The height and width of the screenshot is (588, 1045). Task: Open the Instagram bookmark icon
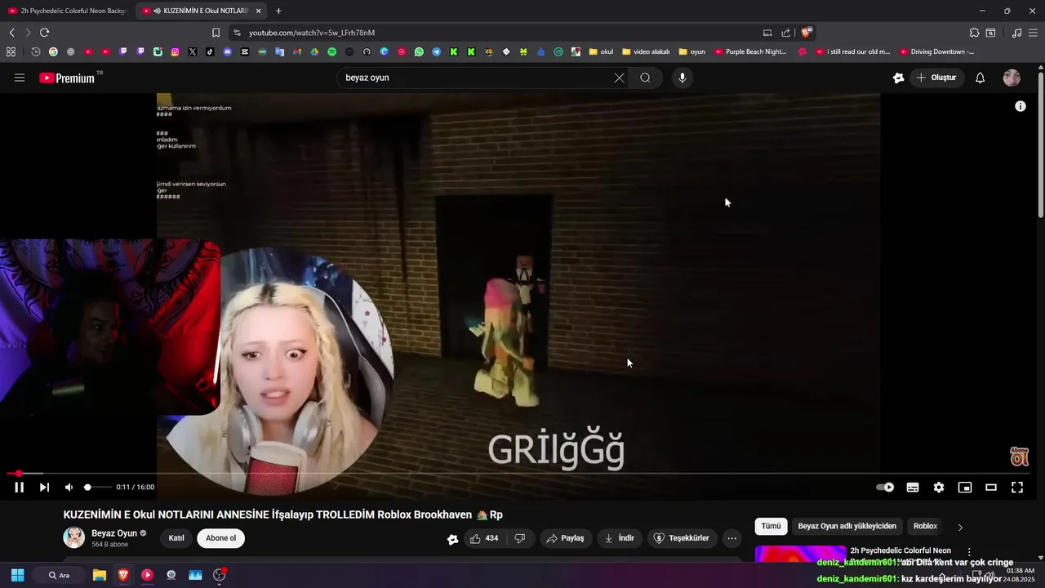click(175, 51)
